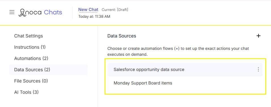Viewport: 271px width, 107px height.
Task: Add a new data source with plus icon
Action: pyautogui.click(x=258, y=36)
